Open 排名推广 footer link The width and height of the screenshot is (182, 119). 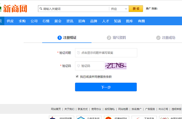pos(136,109)
